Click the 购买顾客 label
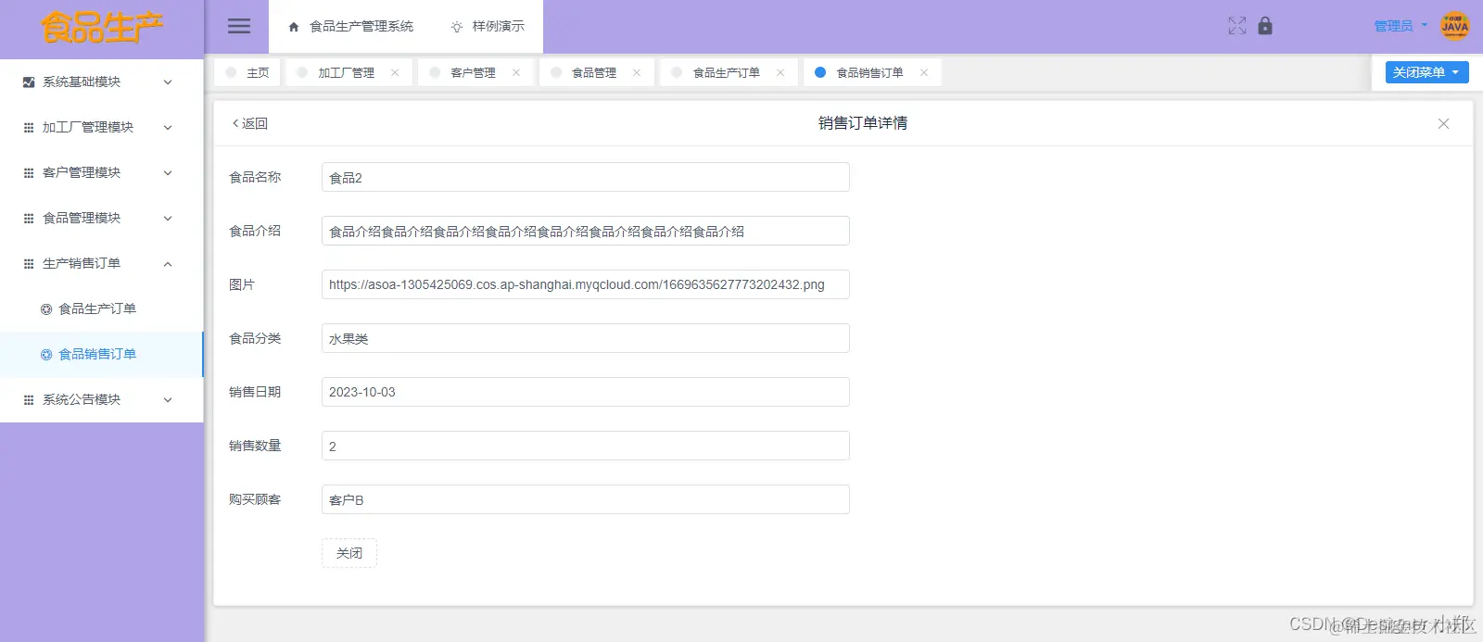The width and height of the screenshot is (1483, 642). (255, 499)
